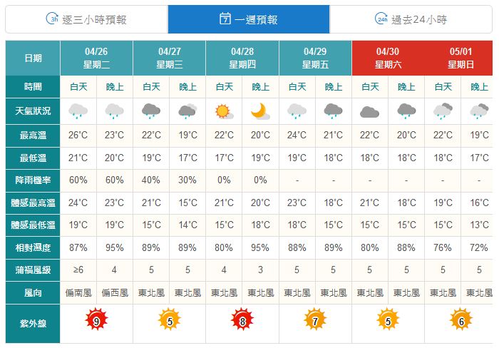
Task: Select the 05/01 星期日 header
Action: tap(461, 58)
